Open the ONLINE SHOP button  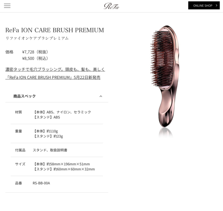tap(204, 6)
